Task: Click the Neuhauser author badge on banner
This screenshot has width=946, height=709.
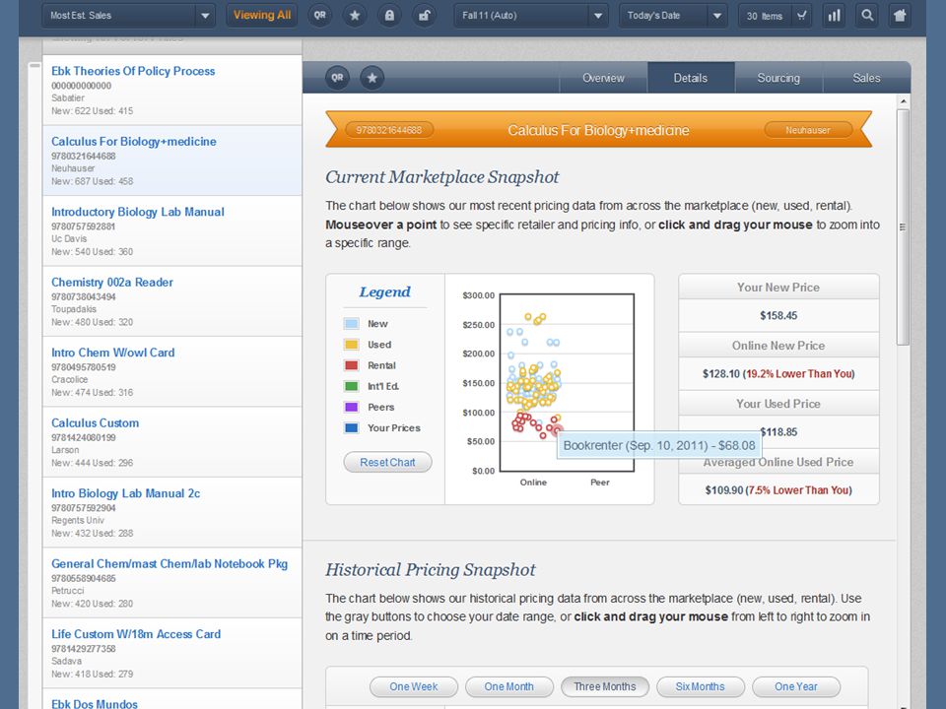Action: 808,130
